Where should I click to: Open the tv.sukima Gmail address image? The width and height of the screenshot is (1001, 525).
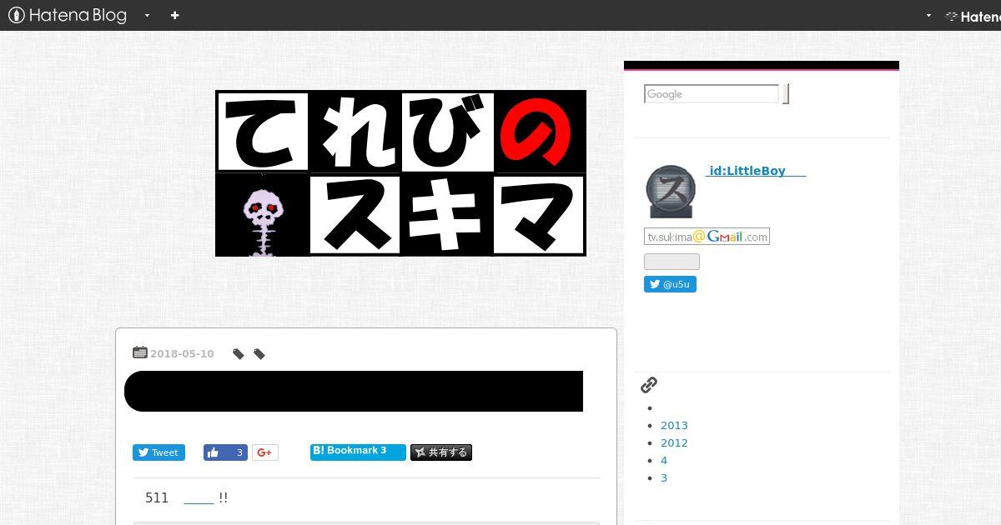point(707,237)
